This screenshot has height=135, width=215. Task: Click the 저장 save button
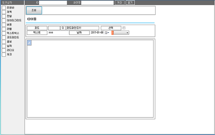(x=119, y=3)
